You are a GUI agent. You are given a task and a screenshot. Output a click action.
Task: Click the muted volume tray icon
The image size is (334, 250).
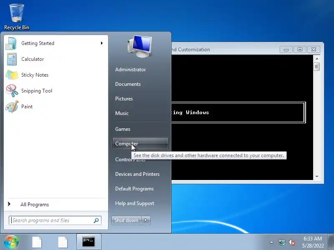(x=291, y=242)
